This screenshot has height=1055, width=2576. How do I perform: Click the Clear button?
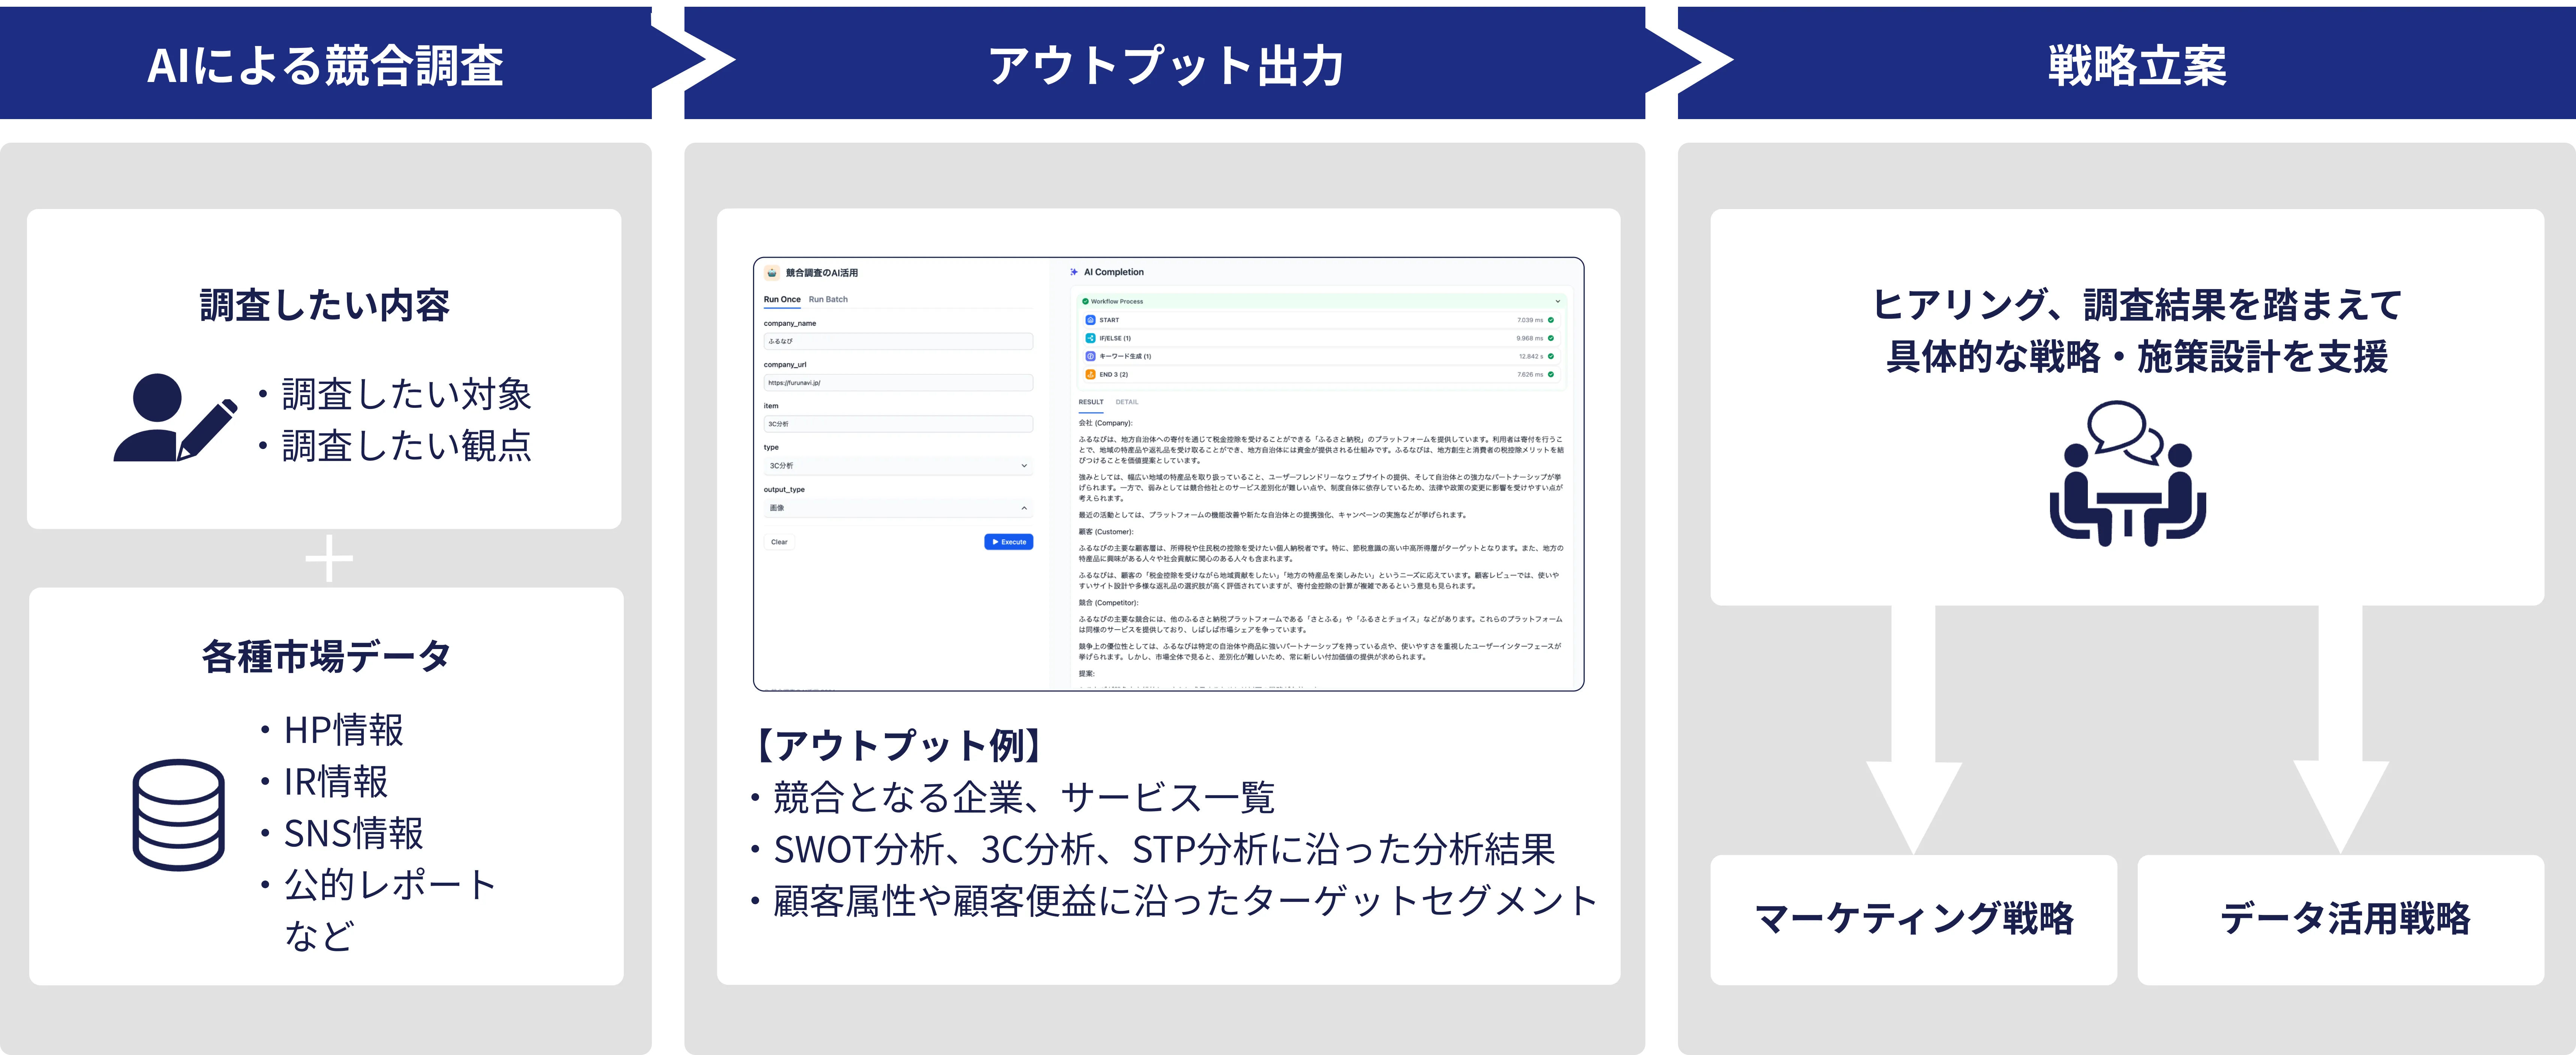(780, 542)
